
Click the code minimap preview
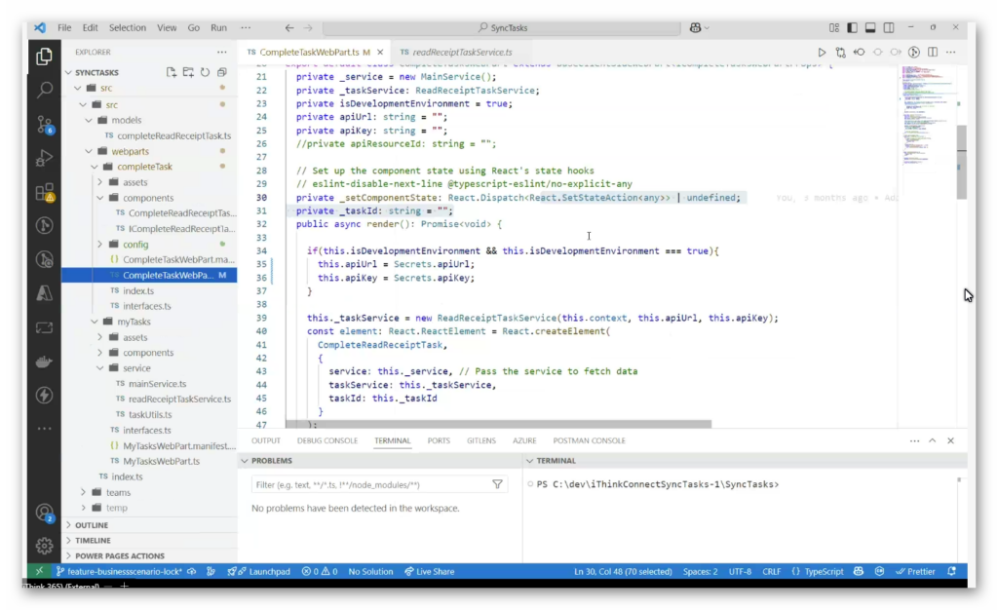tap(926, 114)
